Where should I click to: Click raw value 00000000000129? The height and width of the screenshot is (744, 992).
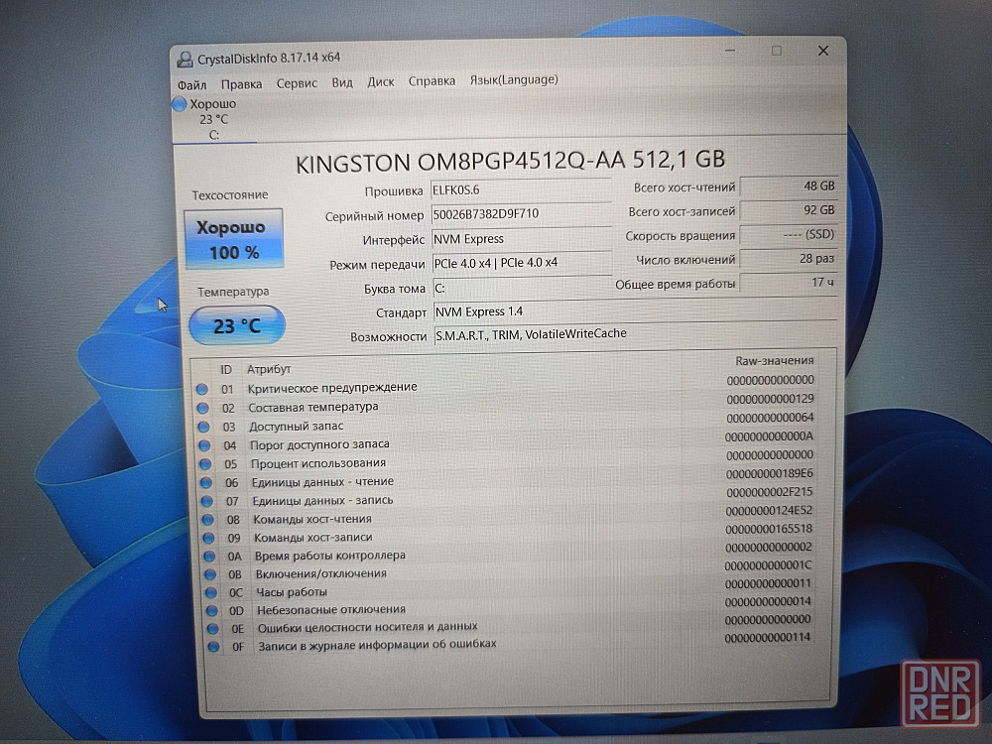(770, 399)
